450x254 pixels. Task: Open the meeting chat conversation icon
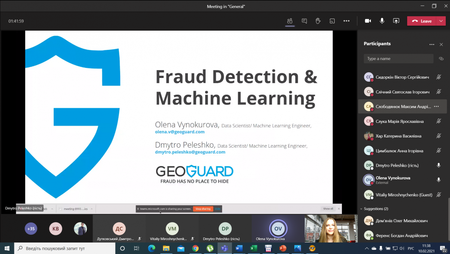(x=304, y=21)
